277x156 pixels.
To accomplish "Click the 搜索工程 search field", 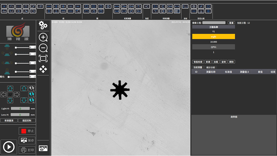I will (x=214, y=23).
